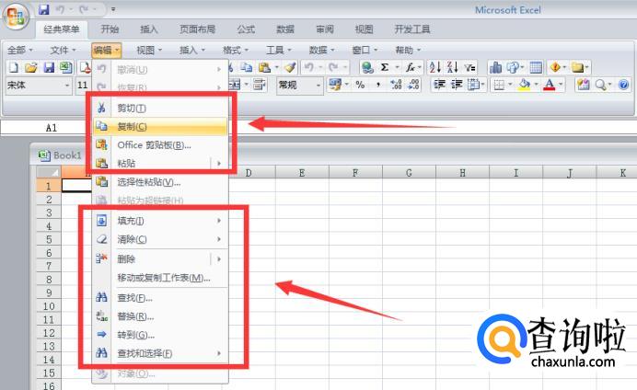Open the number format box showing 常规

pyautogui.click(x=299, y=86)
